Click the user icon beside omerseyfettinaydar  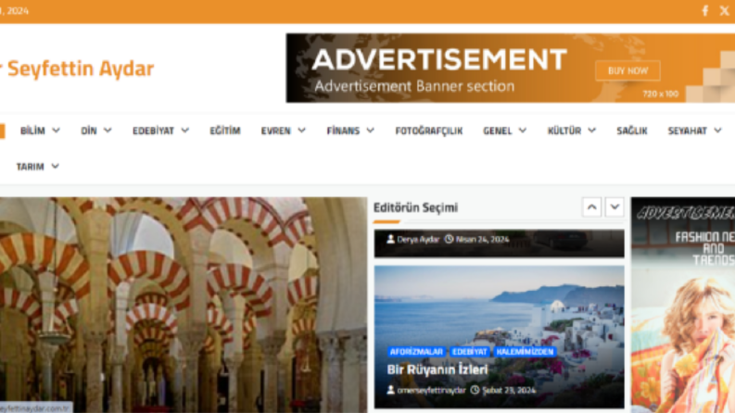click(x=390, y=390)
